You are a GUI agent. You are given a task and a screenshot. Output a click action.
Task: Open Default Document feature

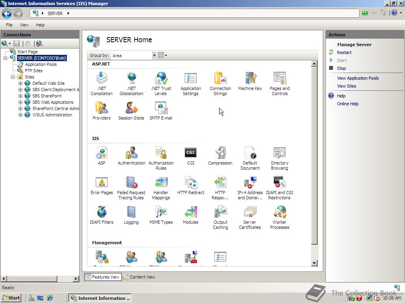pyautogui.click(x=250, y=158)
